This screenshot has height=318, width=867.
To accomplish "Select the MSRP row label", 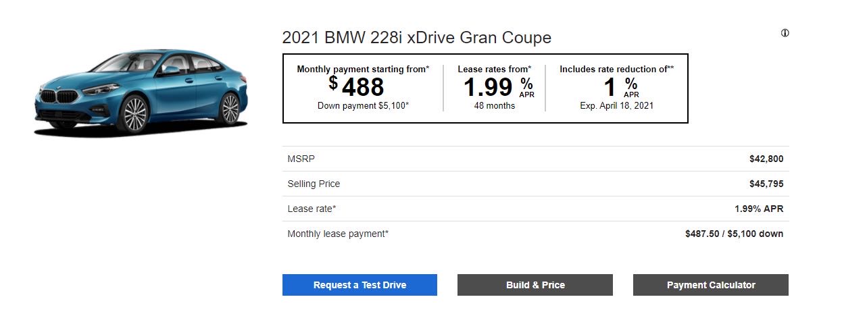I will 301,159.
